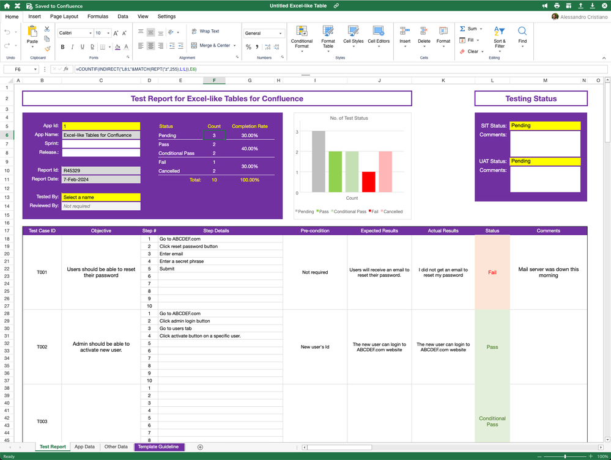611x460 pixels.
Task: Click the Sum button in Editing group
Action: pos(470,28)
